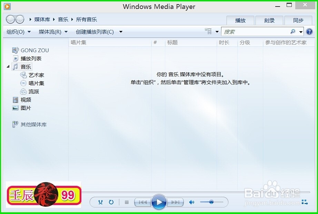318x214 pixels.
Task: Sort by the 标题 column header
Action: [191, 42]
